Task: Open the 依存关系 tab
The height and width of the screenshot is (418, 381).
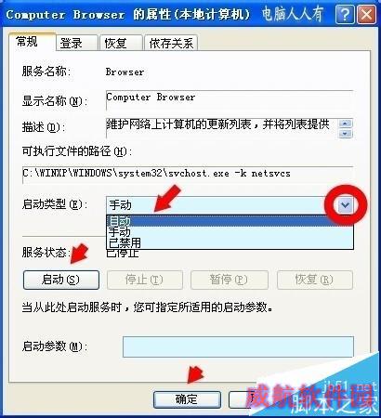Action: (x=171, y=43)
